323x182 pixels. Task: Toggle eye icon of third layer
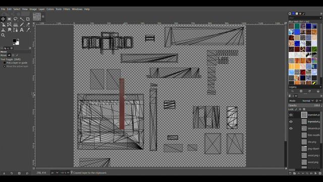[x=291, y=128]
